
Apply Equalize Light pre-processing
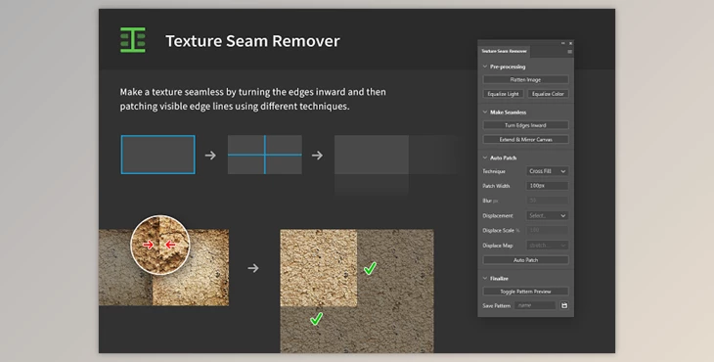pyautogui.click(x=503, y=94)
